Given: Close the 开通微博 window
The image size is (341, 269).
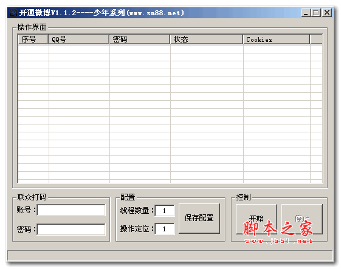Looking at the screenshot, I should click(327, 13).
